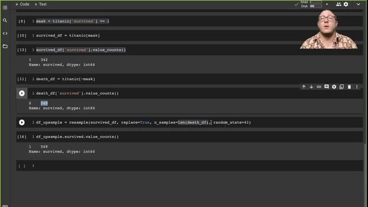Select execution count [16] cell bracket
The width and height of the screenshot is (368, 207).
pos(22,137)
